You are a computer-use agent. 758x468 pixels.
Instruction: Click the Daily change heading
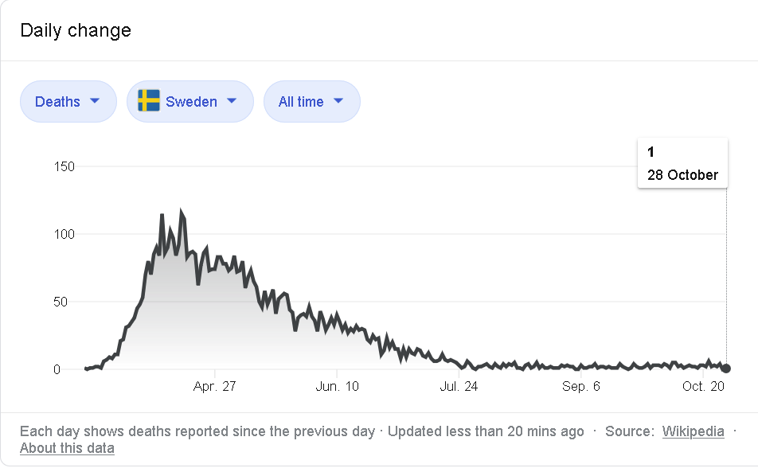tap(76, 30)
